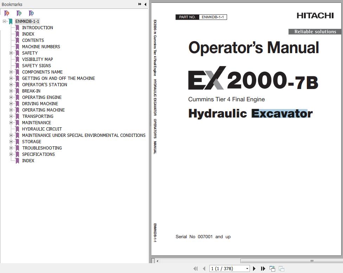The image size is (343, 273).
Task: Open the INDEX bookmark below INTRODUCTION
Action: [x=28, y=34]
